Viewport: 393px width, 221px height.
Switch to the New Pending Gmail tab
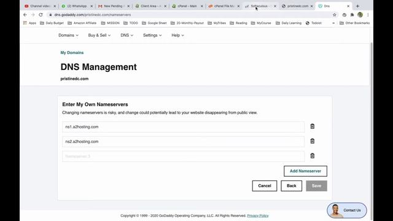tap(113, 6)
